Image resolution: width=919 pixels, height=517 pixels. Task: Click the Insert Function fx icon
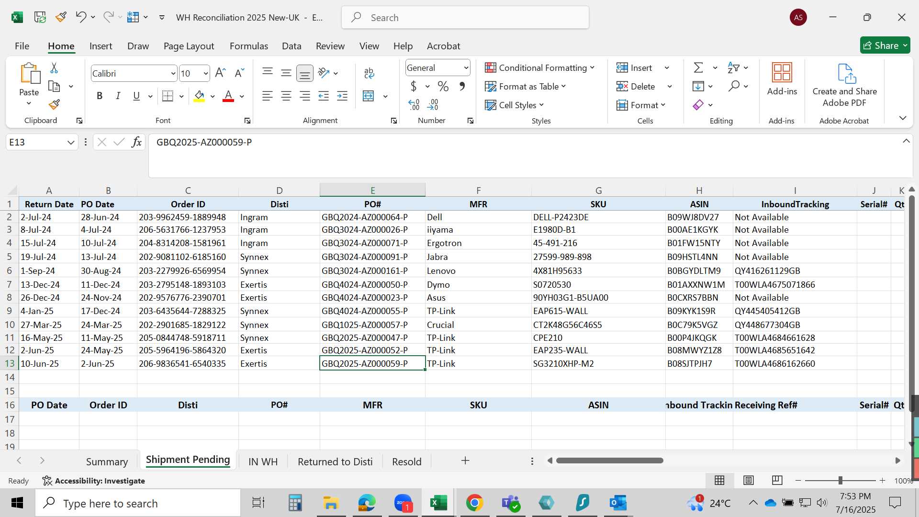[x=136, y=142]
